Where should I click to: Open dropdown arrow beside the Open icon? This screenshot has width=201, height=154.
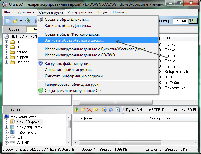point(21,21)
